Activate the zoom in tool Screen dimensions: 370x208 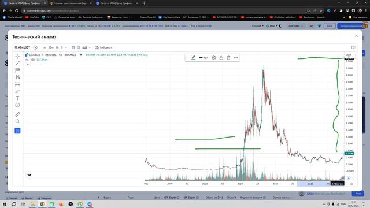tap(17, 121)
